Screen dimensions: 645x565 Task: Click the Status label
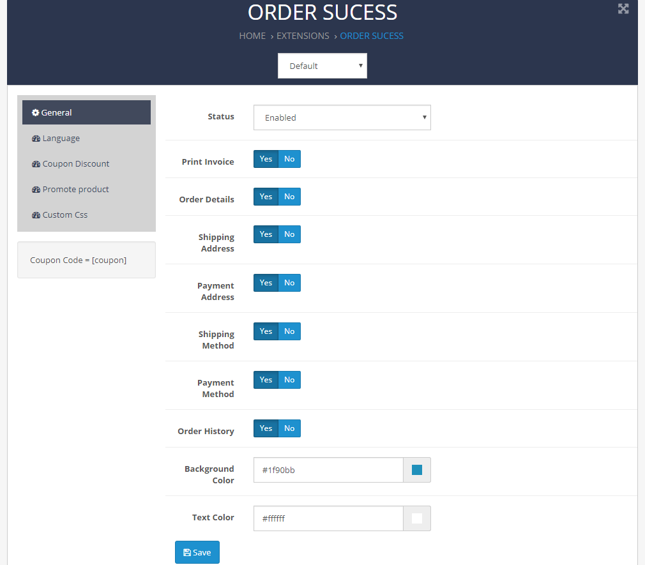(221, 117)
